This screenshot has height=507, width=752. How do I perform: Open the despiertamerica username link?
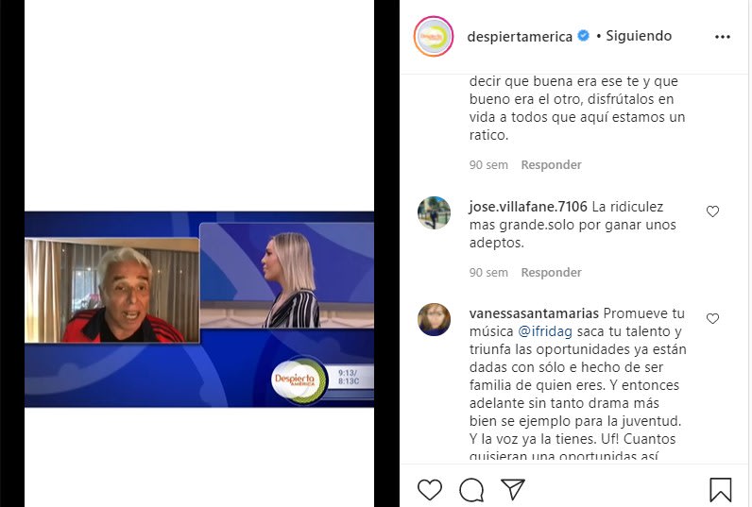(520, 37)
